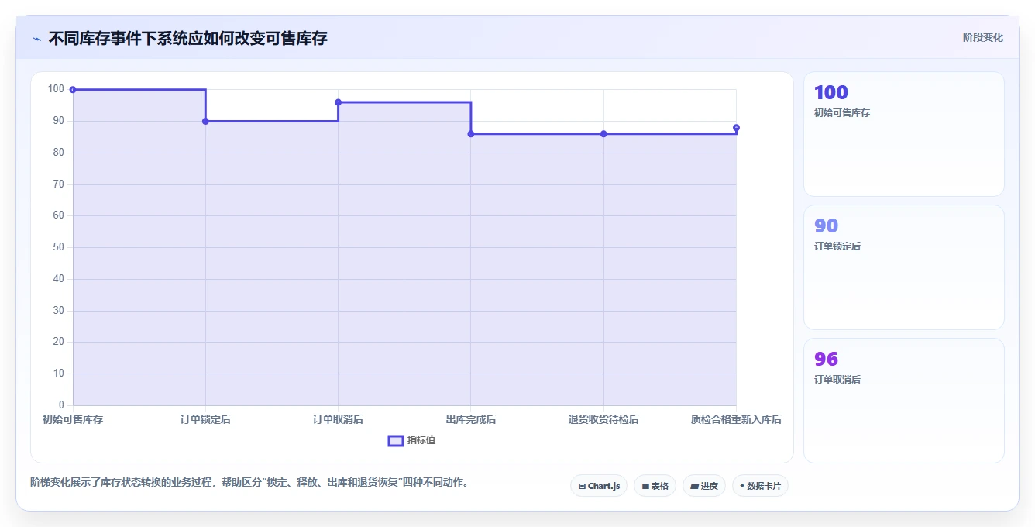Click the lightning icon before the title
This screenshot has width=1035, height=527.
(36, 39)
